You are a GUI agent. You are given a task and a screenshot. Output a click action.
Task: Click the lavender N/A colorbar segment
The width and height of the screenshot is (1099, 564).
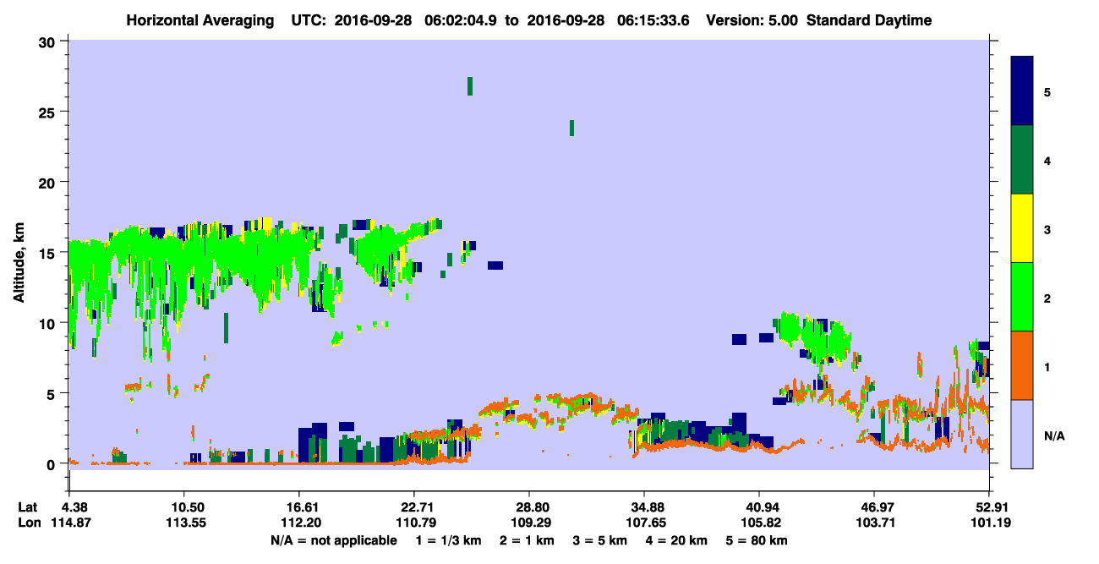pyautogui.click(x=1022, y=434)
